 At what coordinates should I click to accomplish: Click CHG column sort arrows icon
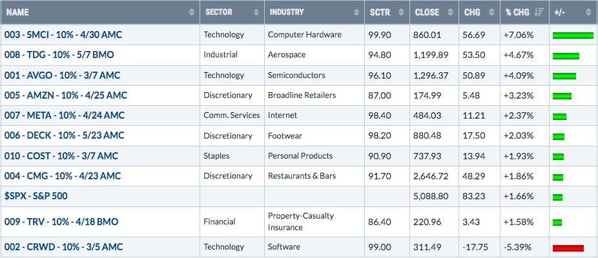coord(491,12)
